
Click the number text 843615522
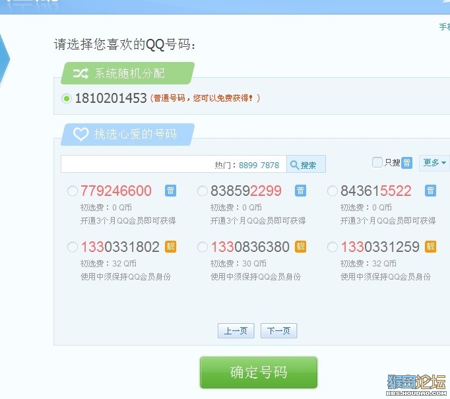coord(376,191)
